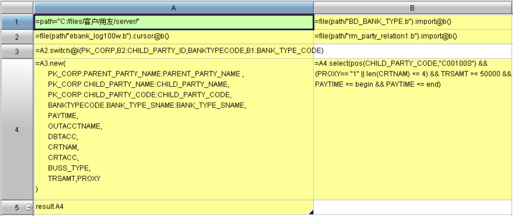Click row 1 header
The width and height of the screenshot is (513, 216).
click(x=17, y=22)
